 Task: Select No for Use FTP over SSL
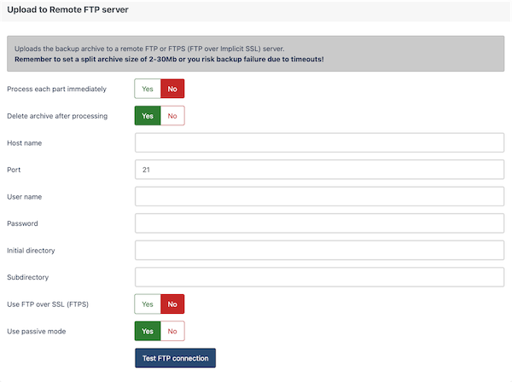click(172, 304)
